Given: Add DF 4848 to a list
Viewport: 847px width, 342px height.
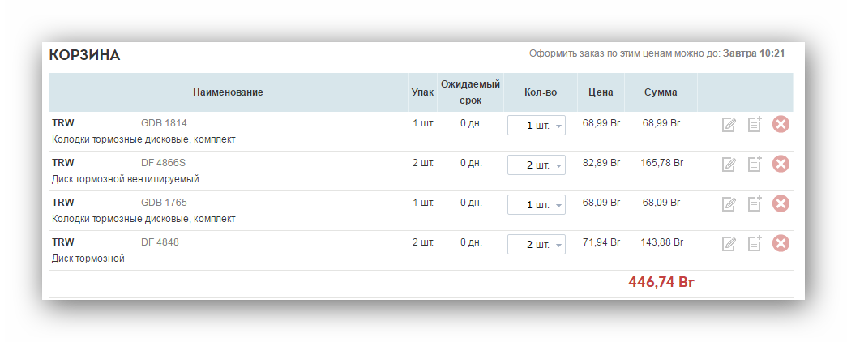Looking at the screenshot, I should (755, 244).
